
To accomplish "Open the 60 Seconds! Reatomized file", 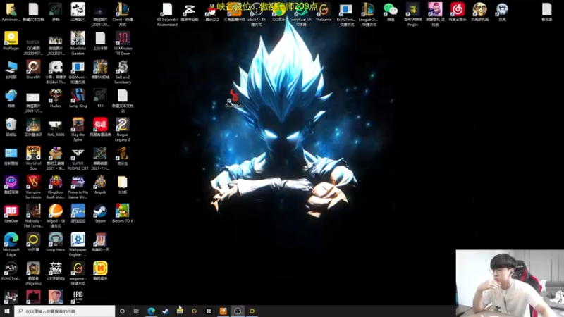I will tap(167, 14).
